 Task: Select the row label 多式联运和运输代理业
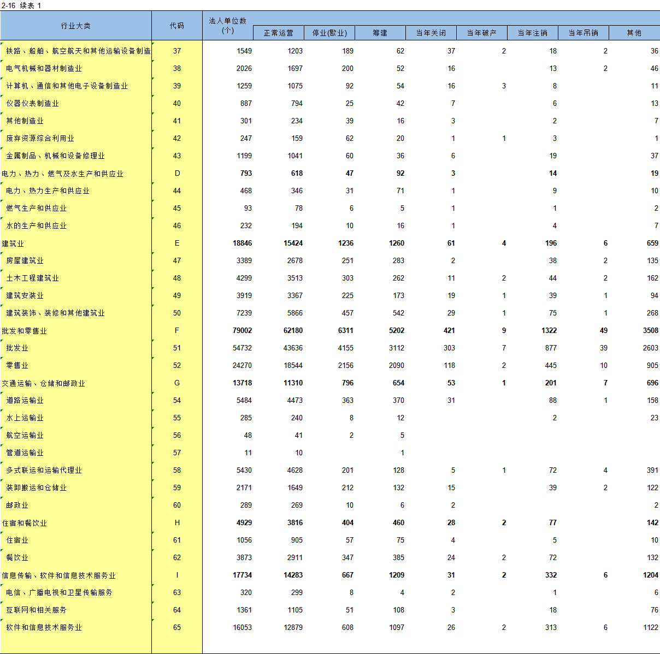point(44,470)
